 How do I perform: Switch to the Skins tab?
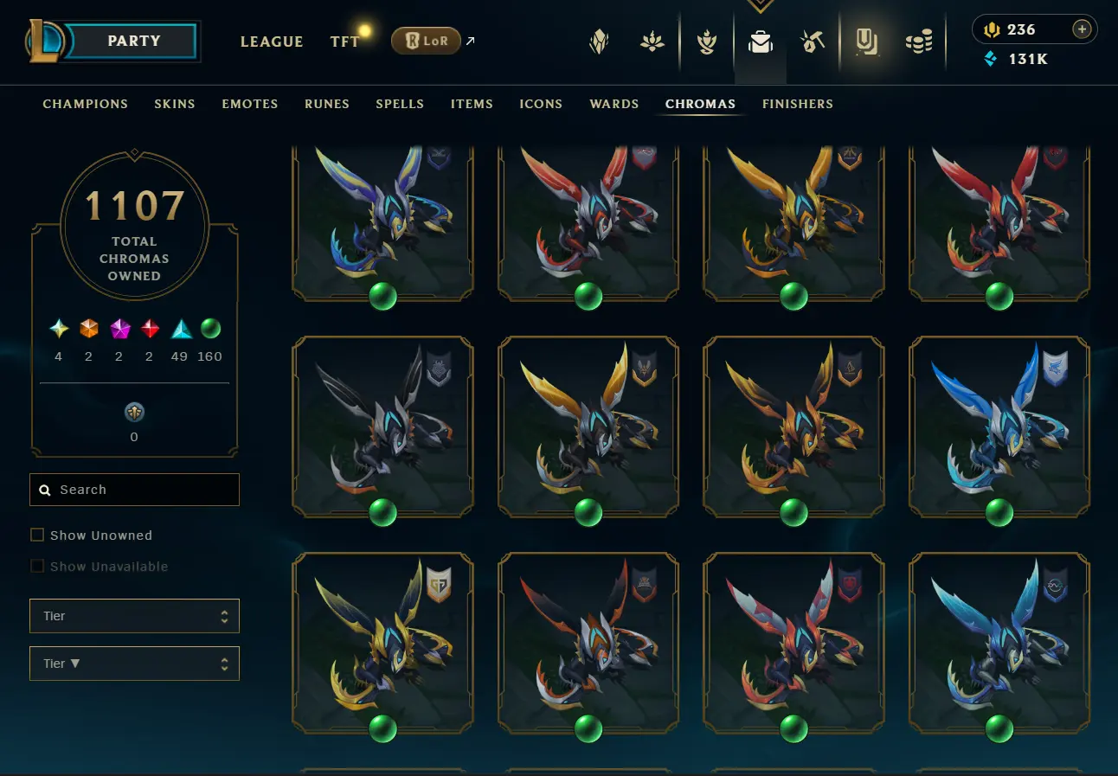pos(175,104)
